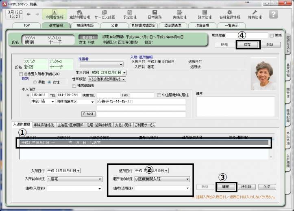This screenshot has width=294, height=211.
Task: Open 利用者情報 from the top toolbar
Action: 54,15
